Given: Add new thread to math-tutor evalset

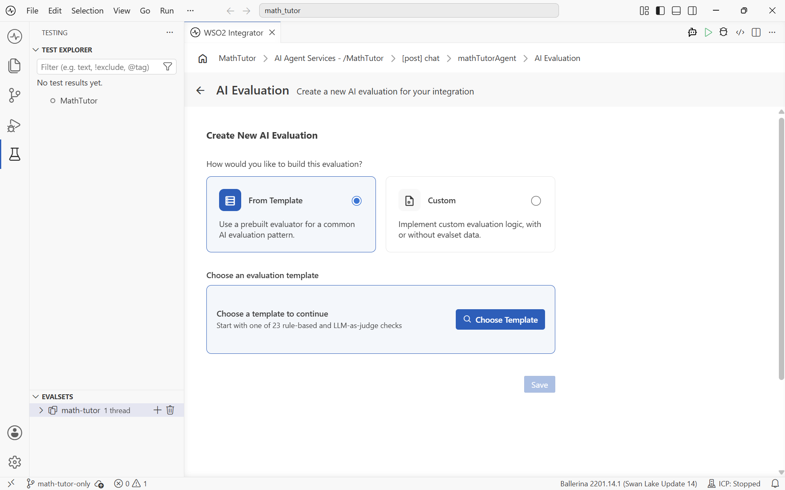Looking at the screenshot, I should pos(157,410).
